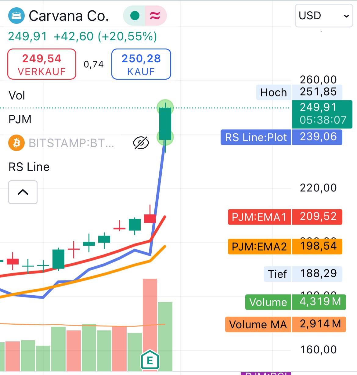Click the green Volume value label
357x375 pixels.
pyautogui.click(x=268, y=302)
